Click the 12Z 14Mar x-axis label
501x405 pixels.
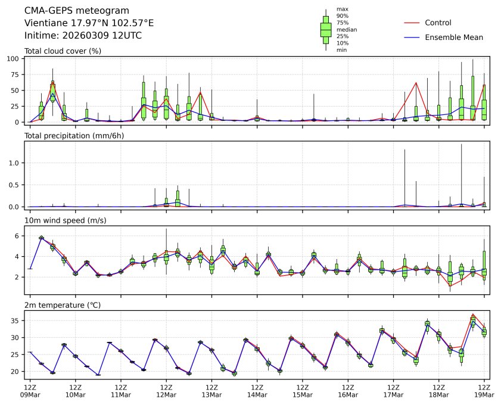pos(257,391)
